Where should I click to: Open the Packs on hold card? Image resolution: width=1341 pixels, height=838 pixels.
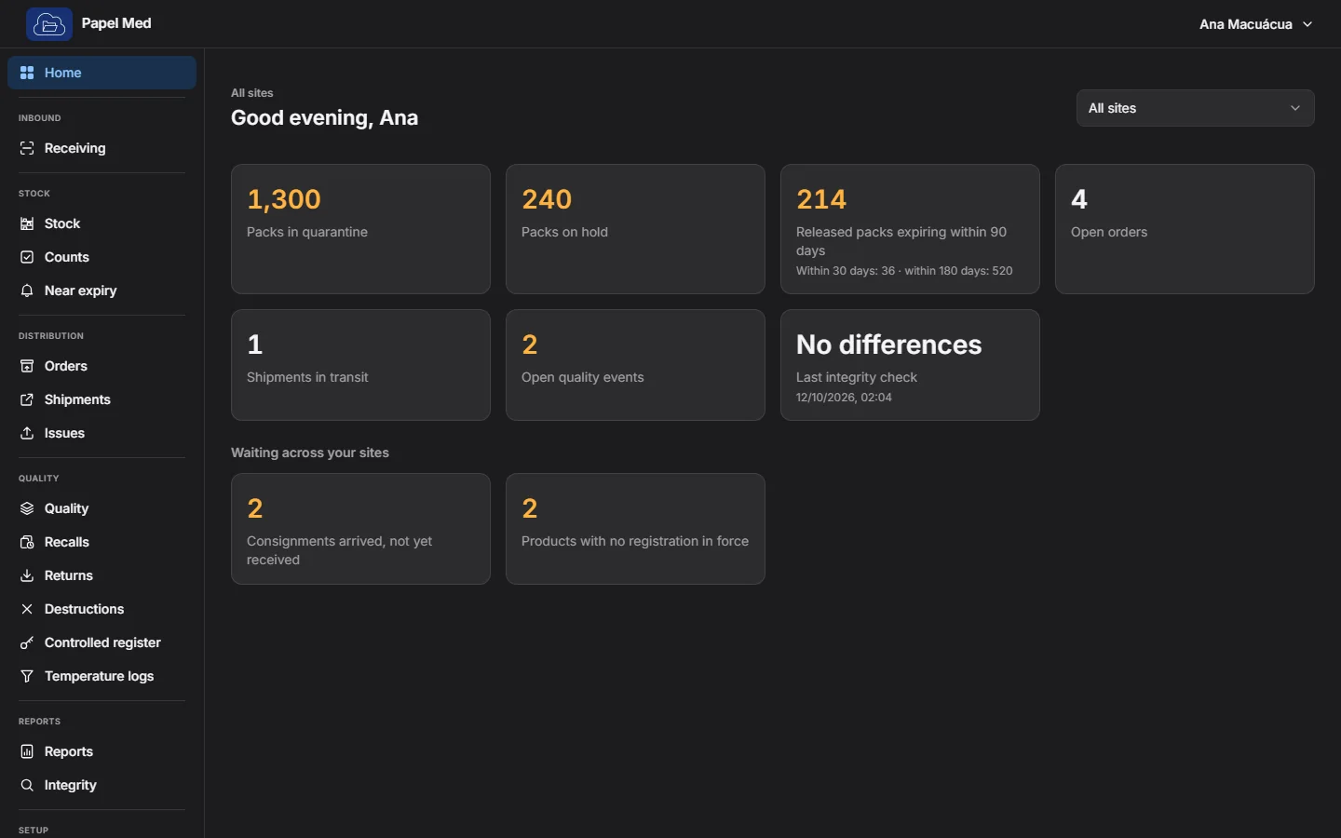(x=635, y=229)
